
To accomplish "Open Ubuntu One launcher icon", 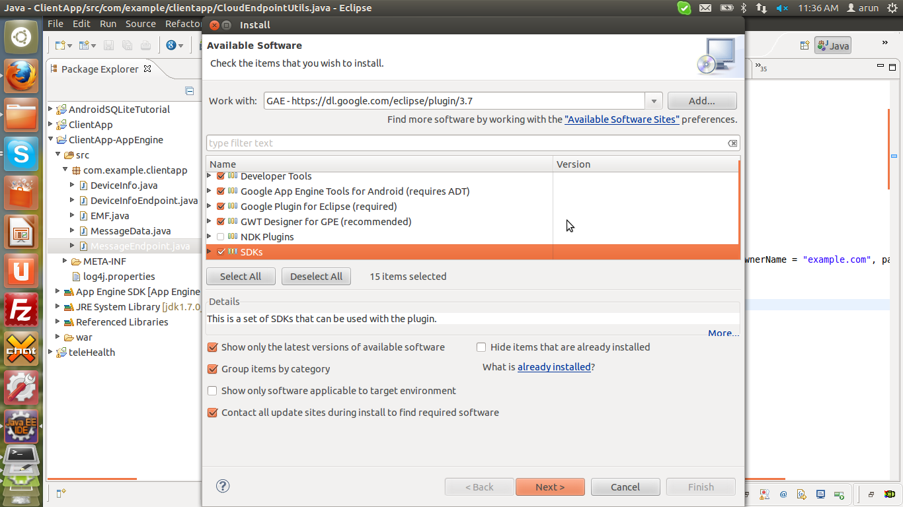I will click(21, 271).
